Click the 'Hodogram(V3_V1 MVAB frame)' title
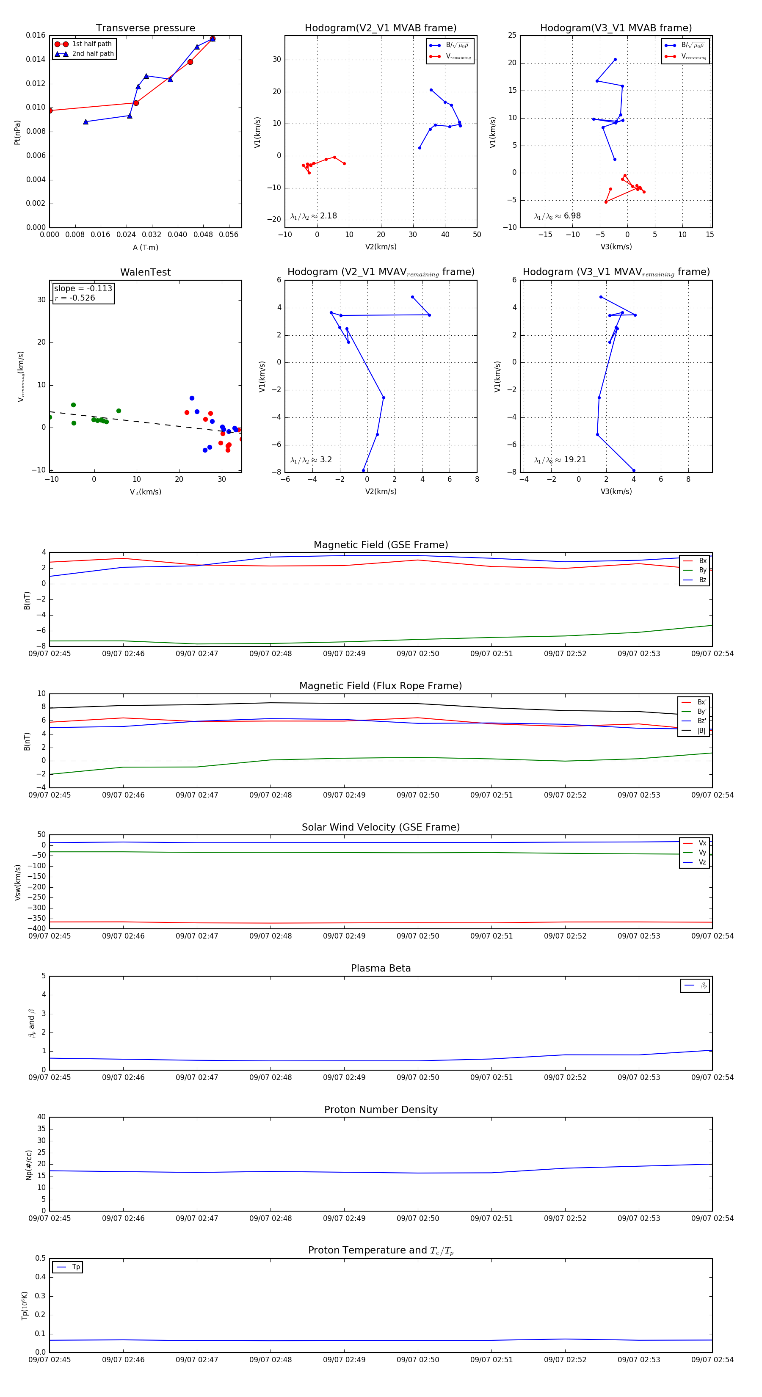Screen dimensions: 762x1397 point(616,28)
